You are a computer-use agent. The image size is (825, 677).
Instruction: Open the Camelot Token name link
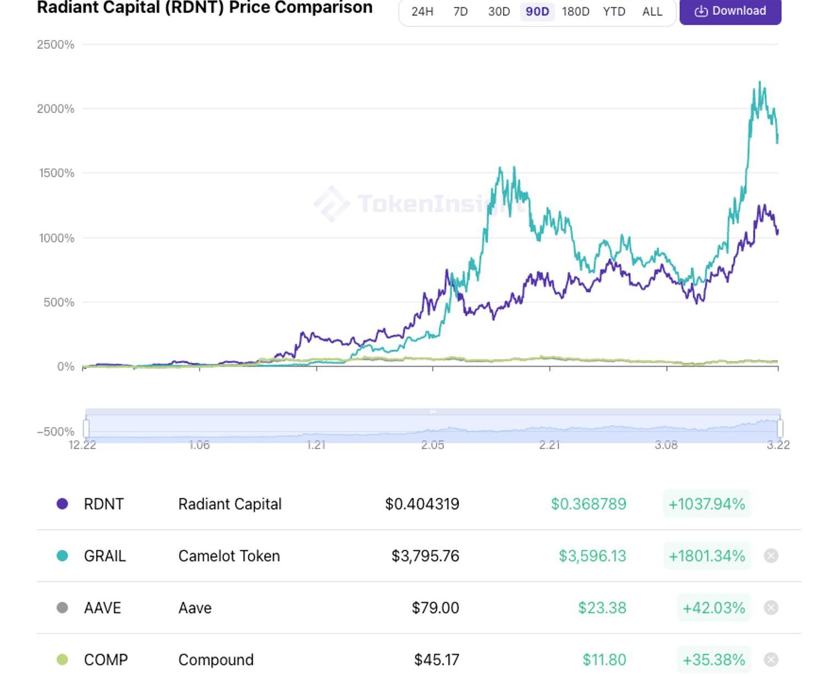[x=229, y=556]
